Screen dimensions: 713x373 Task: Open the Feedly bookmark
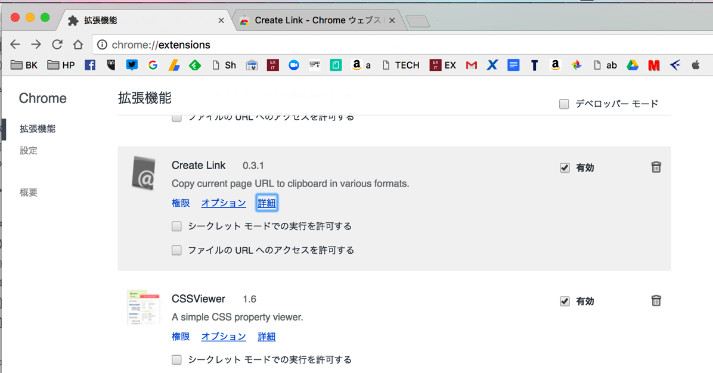[x=195, y=65]
